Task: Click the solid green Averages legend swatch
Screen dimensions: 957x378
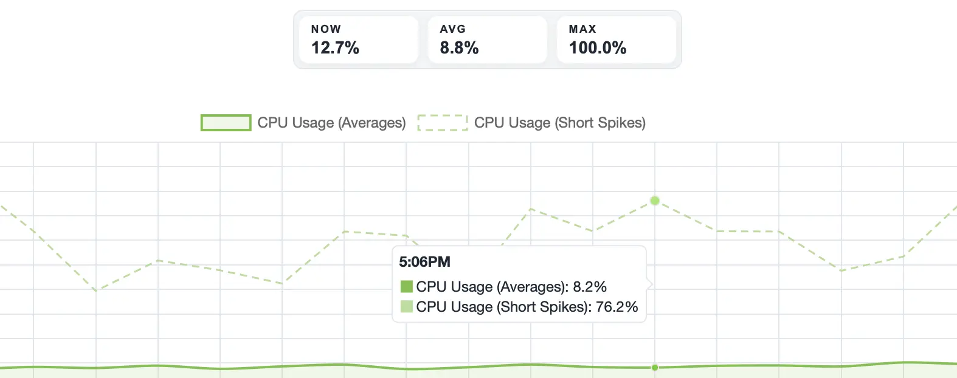Action: 226,123
